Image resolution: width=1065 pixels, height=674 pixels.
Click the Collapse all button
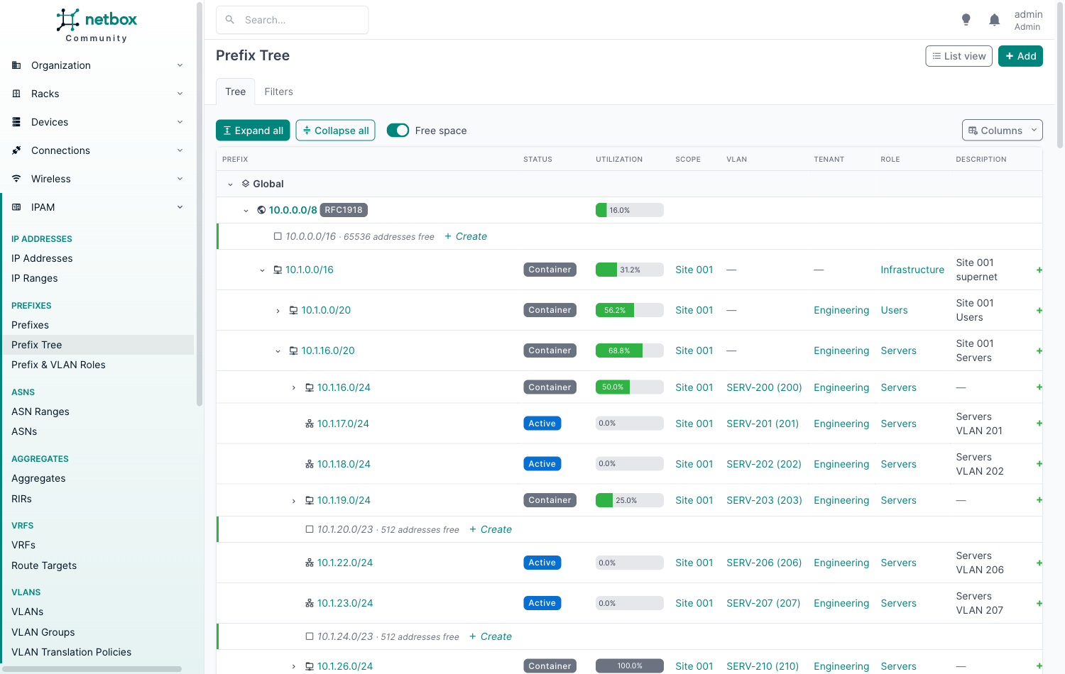point(335,131)
